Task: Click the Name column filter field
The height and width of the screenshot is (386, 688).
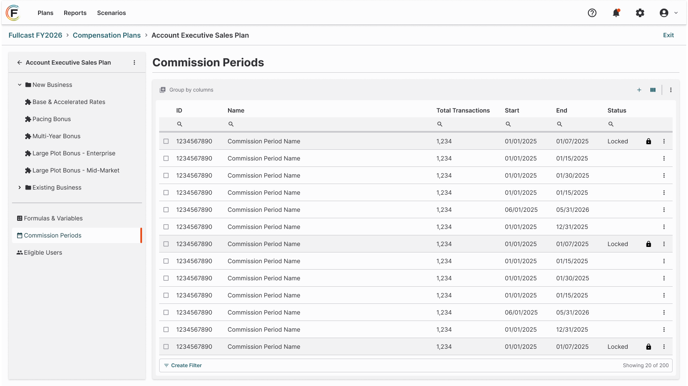Action: pos(329,124)
